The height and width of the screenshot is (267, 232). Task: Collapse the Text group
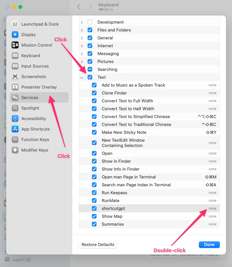tap(82, 77)
